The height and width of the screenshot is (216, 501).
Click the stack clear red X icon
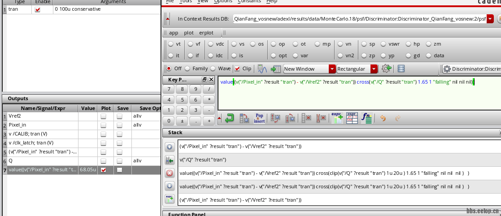click(x=170, y=173)
